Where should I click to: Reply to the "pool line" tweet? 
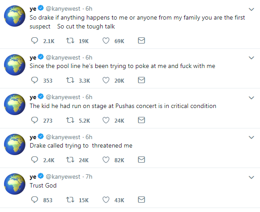tap(35, 80)
